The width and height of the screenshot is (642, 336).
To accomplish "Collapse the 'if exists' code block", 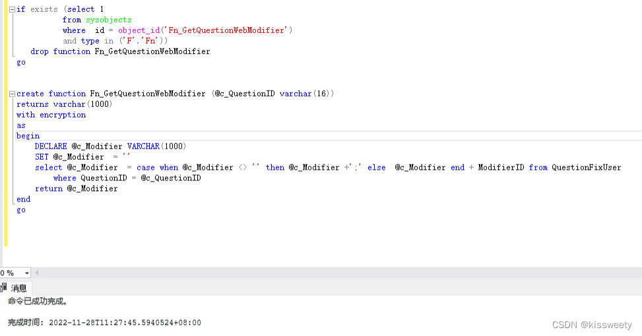I will pos(13,9).
